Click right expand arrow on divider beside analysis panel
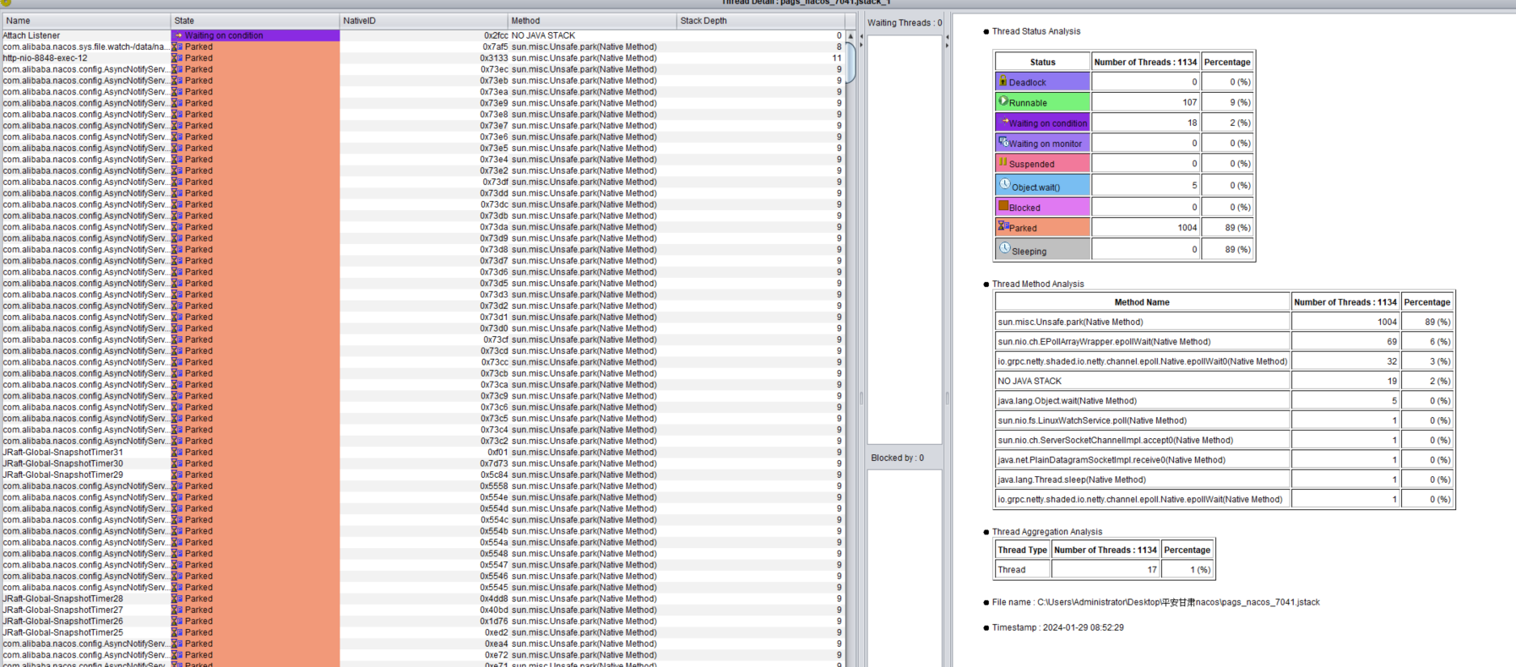This screenshot has width=1516, height=667. click(947, 46)
